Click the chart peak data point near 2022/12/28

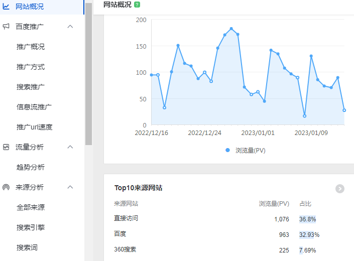coord(231,29)
